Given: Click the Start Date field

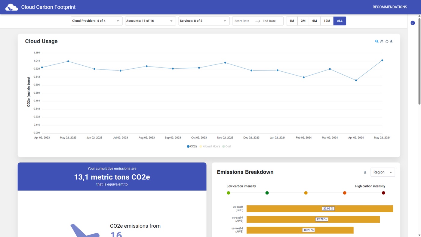Looking at the screenshot, I should (x=242, y=21).
